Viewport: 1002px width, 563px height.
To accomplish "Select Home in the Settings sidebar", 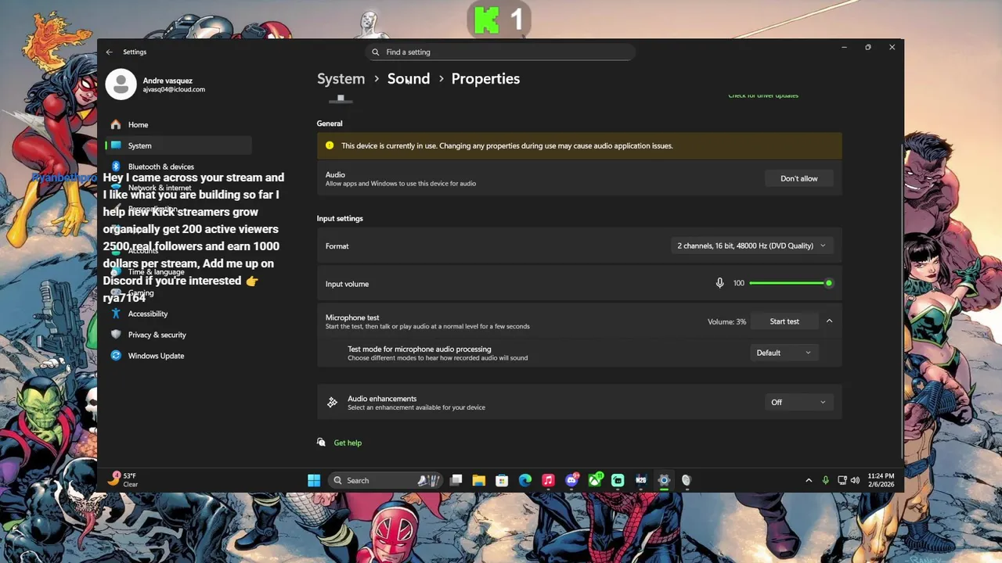I will [178, 124].
